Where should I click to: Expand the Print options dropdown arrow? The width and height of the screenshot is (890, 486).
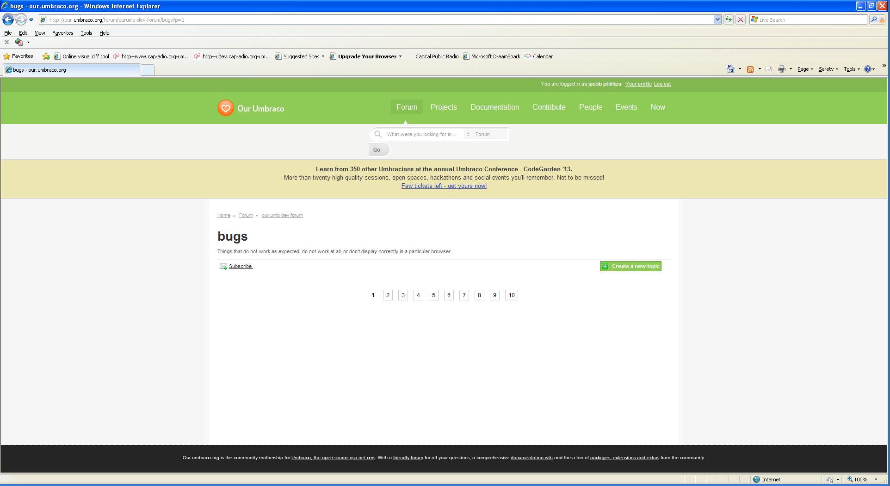pyautogui.click(x=791, y=69)
